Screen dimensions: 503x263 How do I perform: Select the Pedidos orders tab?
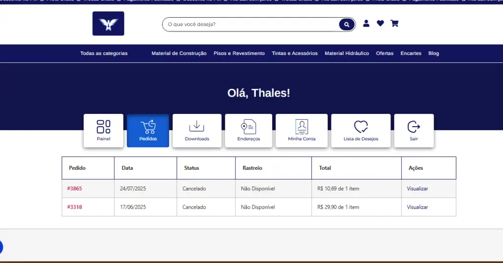[148, 131]
